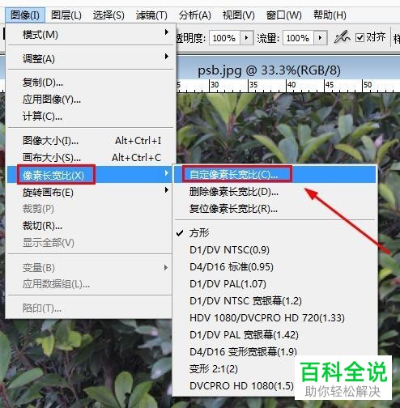The image size is (400, 408).
Task: Select D4/D16 变形宽银幕(1.9) ratio
Action: (x=274, y=352)
